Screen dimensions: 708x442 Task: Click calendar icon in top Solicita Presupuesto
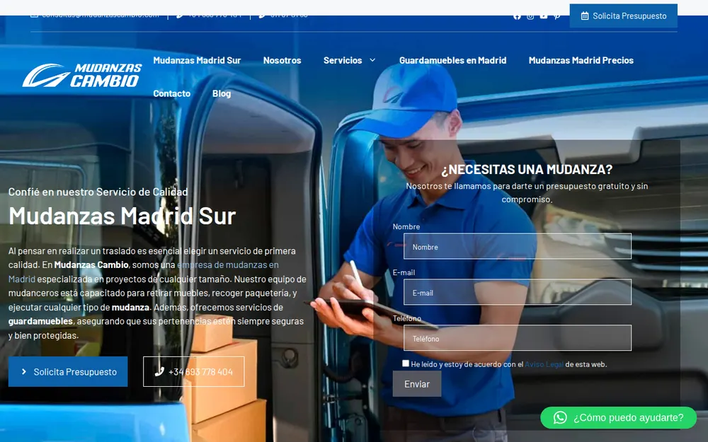pyautogui.click(x=585, y=16)
